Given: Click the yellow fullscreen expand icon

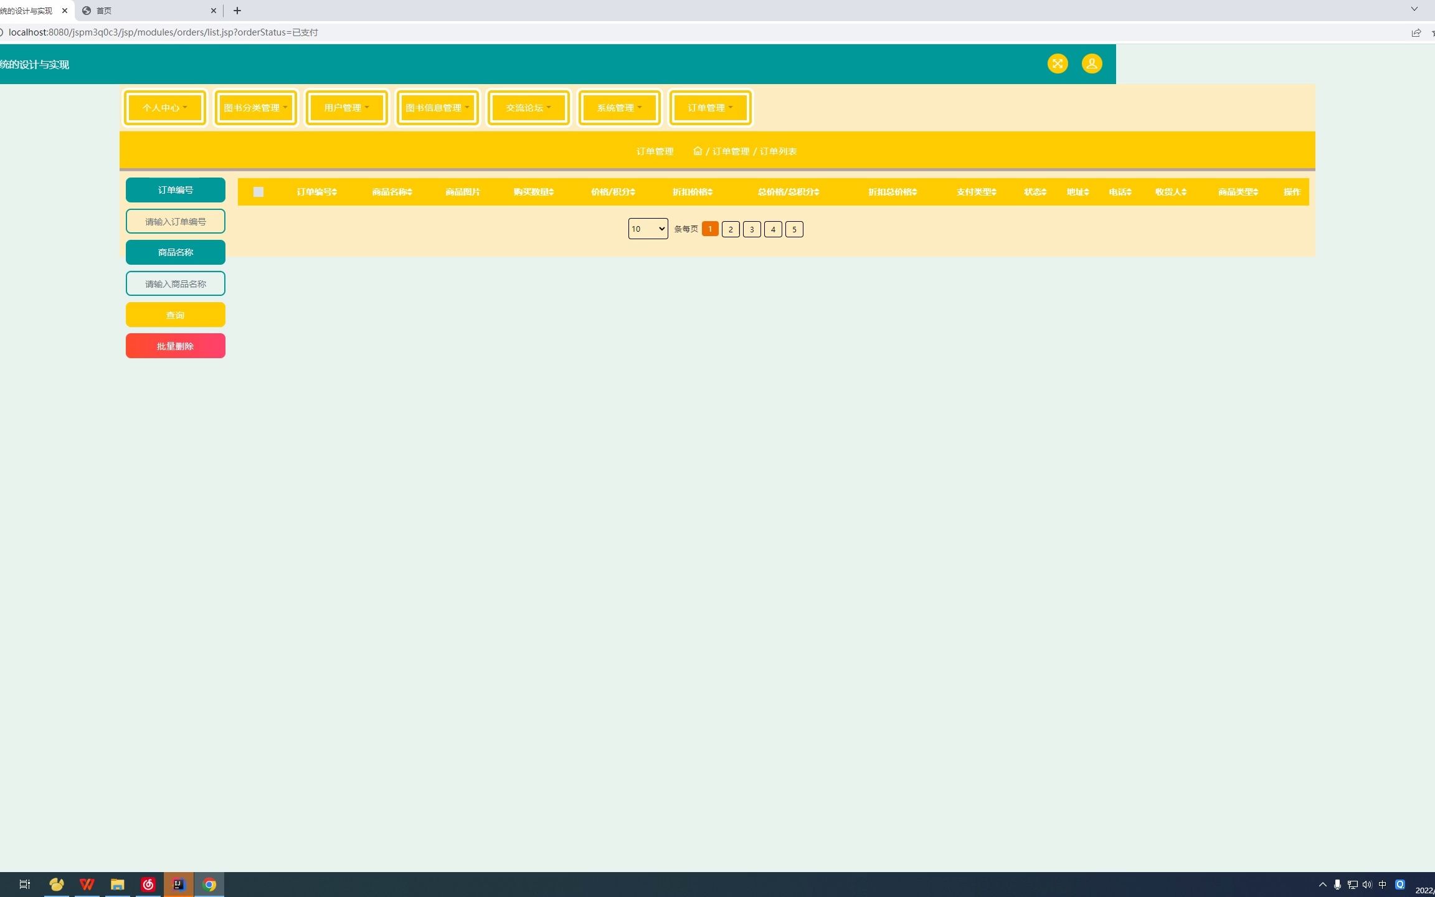Looking at the screenshot, I should [x=1057, y=64].
